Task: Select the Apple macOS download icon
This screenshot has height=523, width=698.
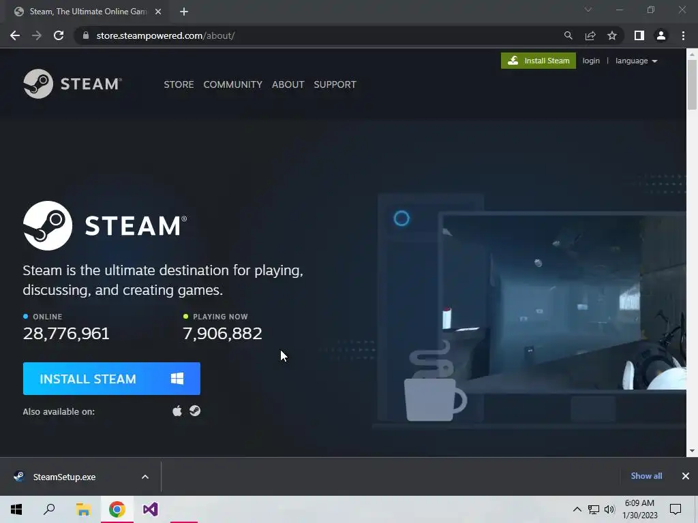Action: (x=177, y=411)
